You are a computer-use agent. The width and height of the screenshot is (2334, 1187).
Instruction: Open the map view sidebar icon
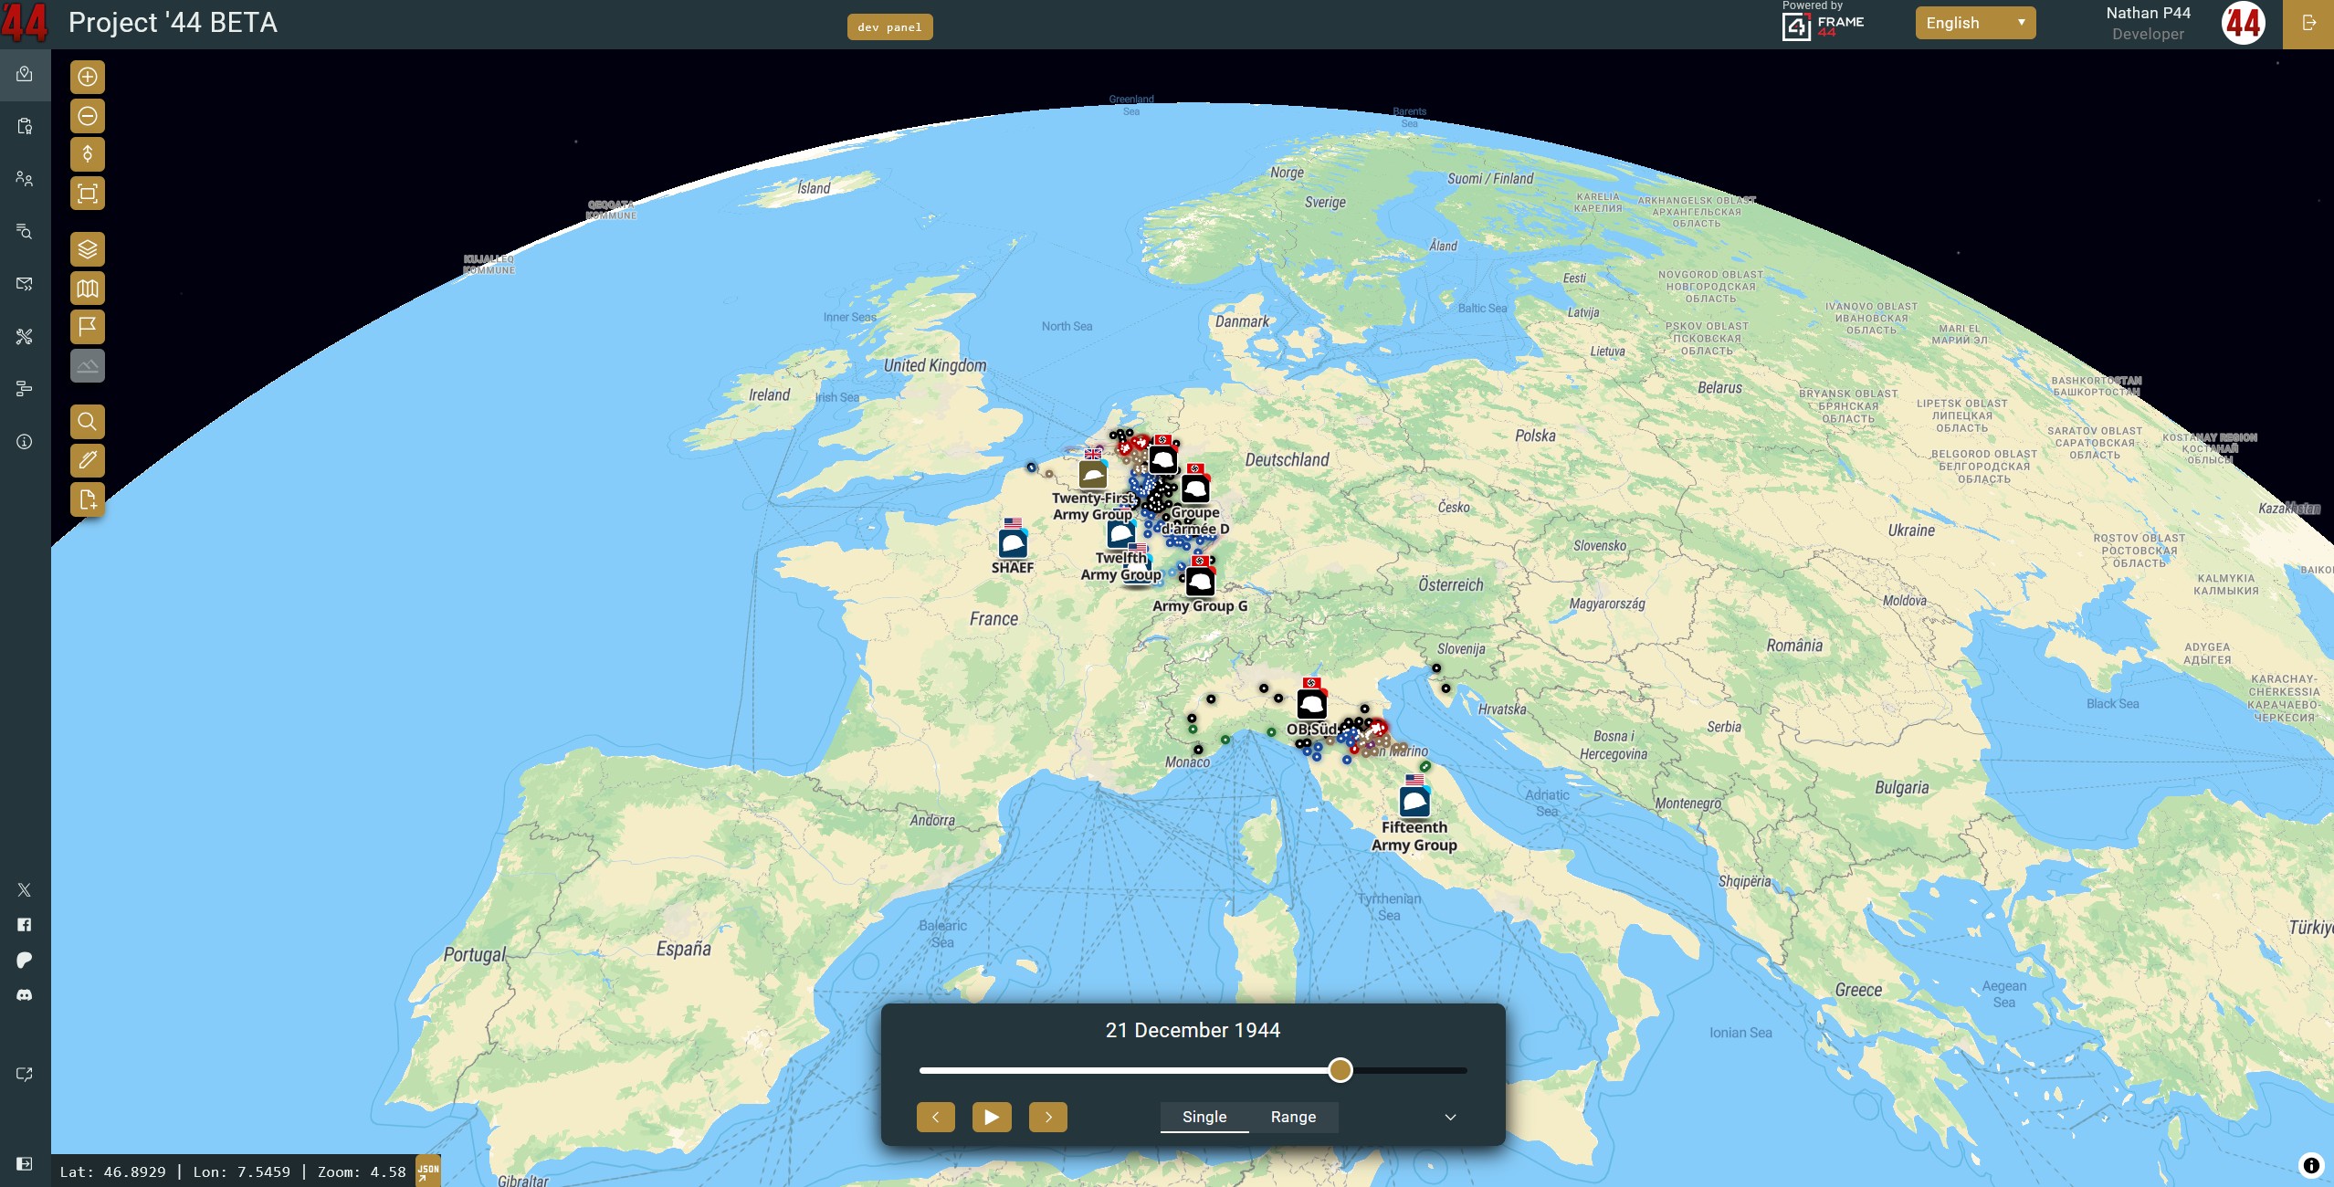coord(25,74)
